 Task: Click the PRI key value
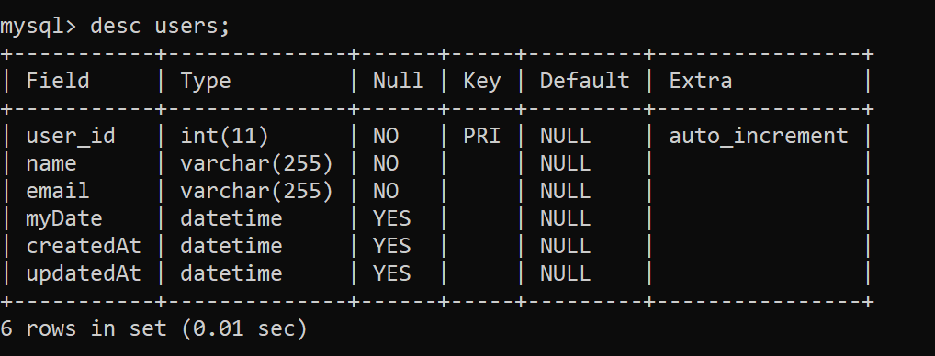[481, 136]
